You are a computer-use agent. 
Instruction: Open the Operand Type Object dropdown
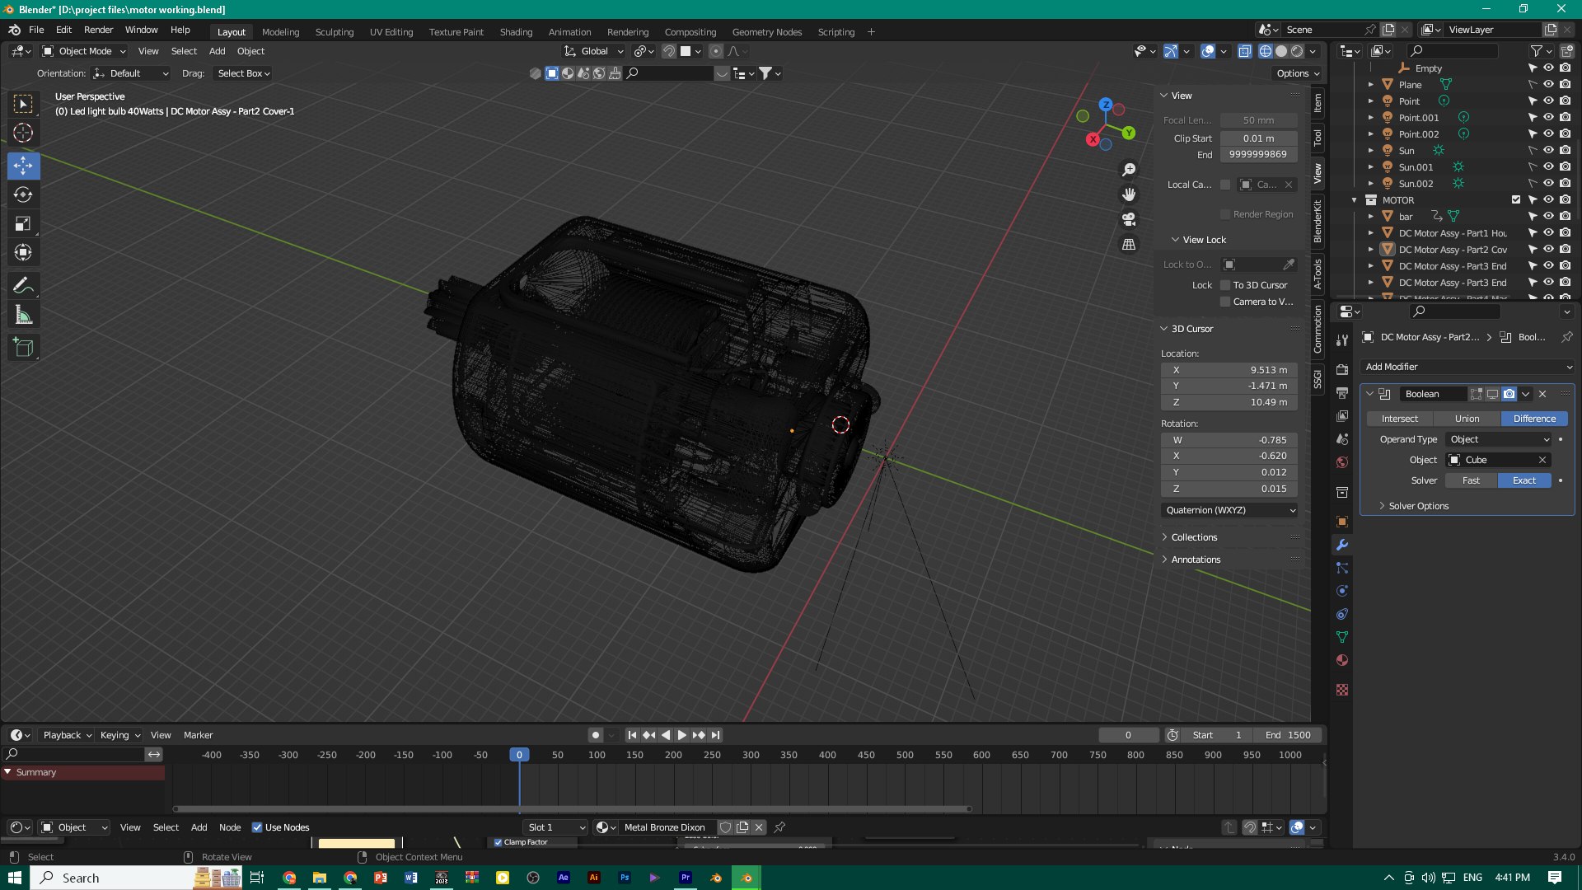(x=1500, y=439)
